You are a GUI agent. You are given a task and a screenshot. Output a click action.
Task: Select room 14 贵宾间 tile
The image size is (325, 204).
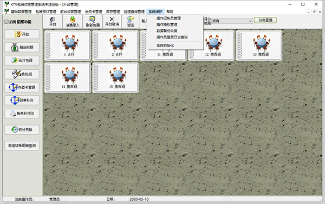[67, 77]
